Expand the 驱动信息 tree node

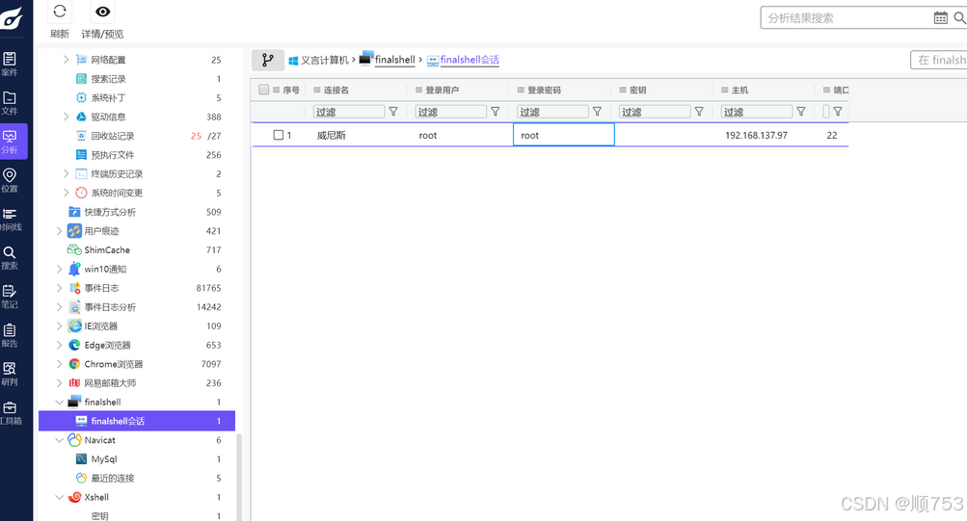[x=66, y=117]
